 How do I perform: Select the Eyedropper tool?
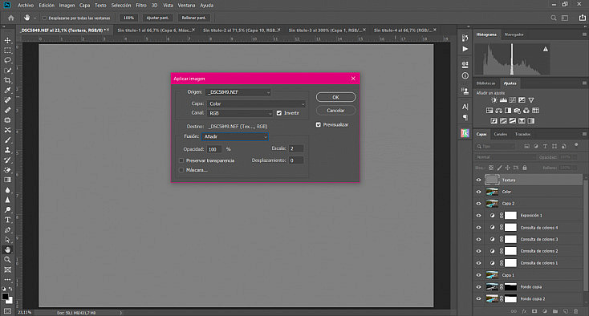click(x=7, y=90)
